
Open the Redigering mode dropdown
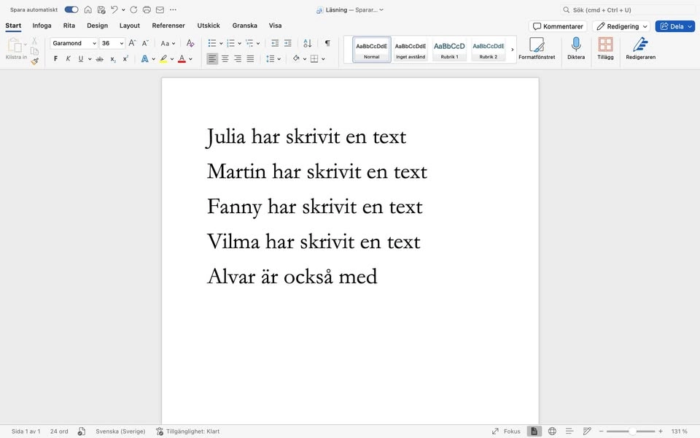click(x=621, y=26)
